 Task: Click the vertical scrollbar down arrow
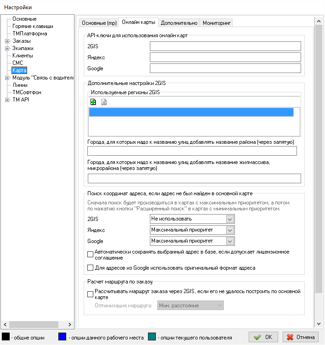pyautogui.click(x=319, y=324)
